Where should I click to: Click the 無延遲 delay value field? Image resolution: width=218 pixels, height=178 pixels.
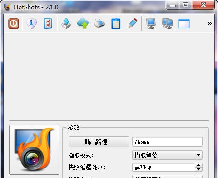(x=164, y=168)
